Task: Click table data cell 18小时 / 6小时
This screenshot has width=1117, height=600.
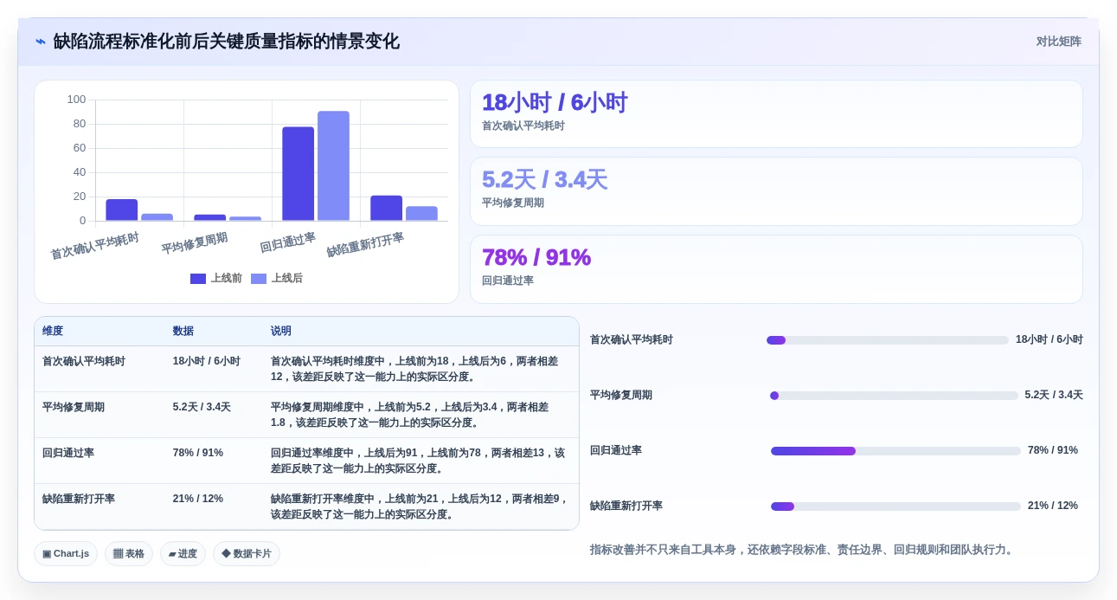Action: (x=207, y=362)
